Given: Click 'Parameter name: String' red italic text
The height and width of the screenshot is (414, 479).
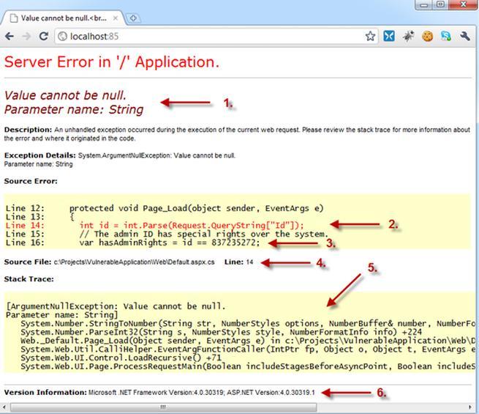Looking at the screenshot, I should click(74, 109).
